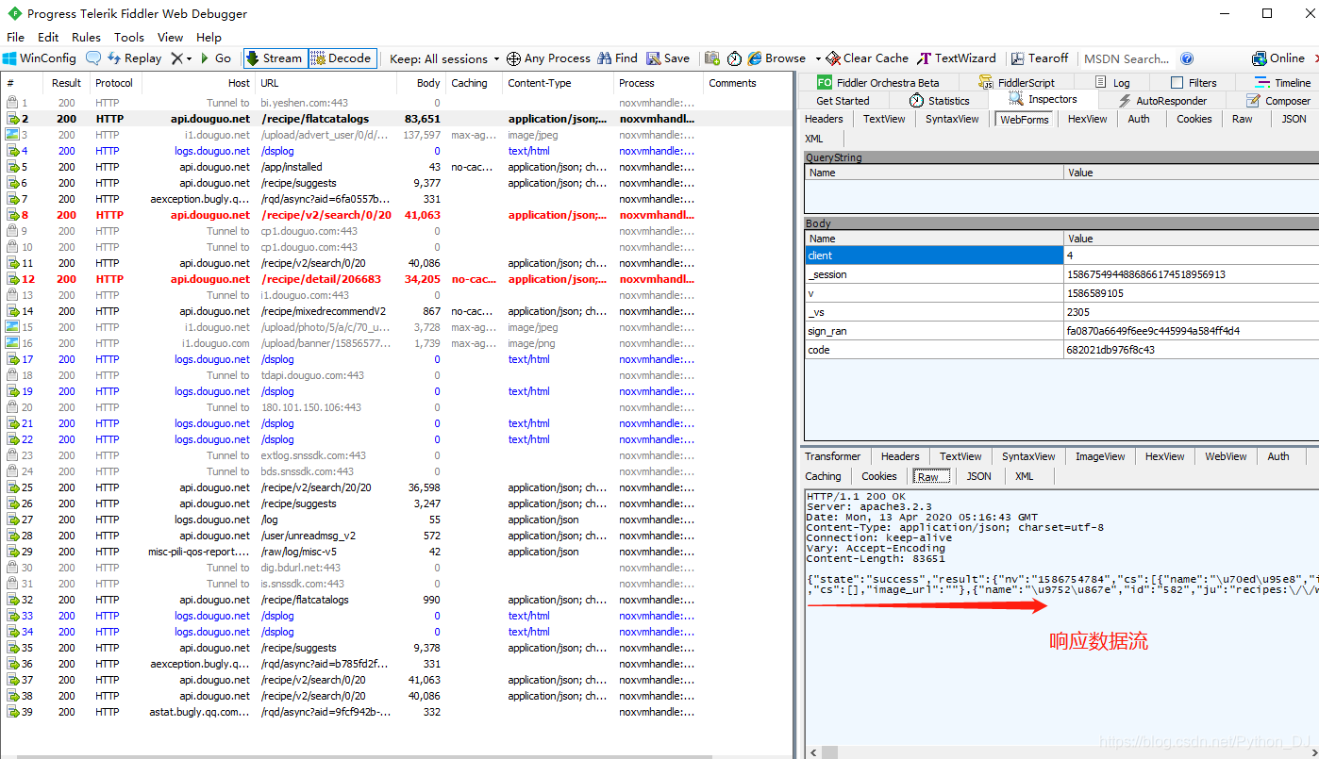1319x759 pixels.
Task: Click Any Process target picker
Action: [548, 58]
